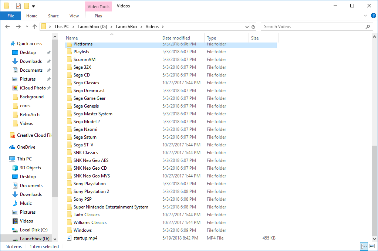Go back using the Back arrow

(7, 27)
